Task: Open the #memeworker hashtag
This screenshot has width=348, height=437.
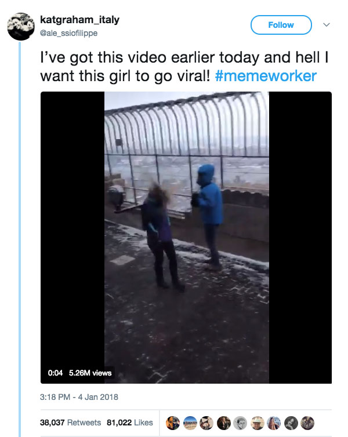Action: pos(266,76)
